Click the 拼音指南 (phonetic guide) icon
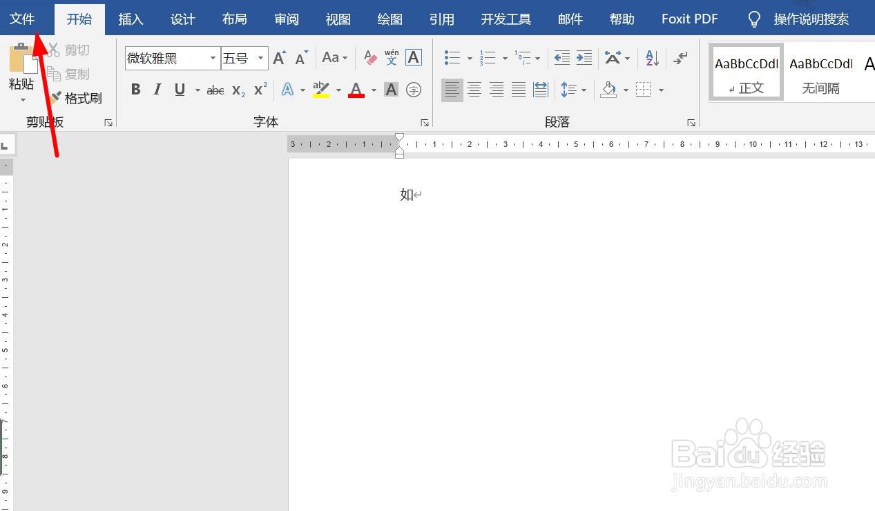This screenshot has width=875, height=511. (392, 58)
